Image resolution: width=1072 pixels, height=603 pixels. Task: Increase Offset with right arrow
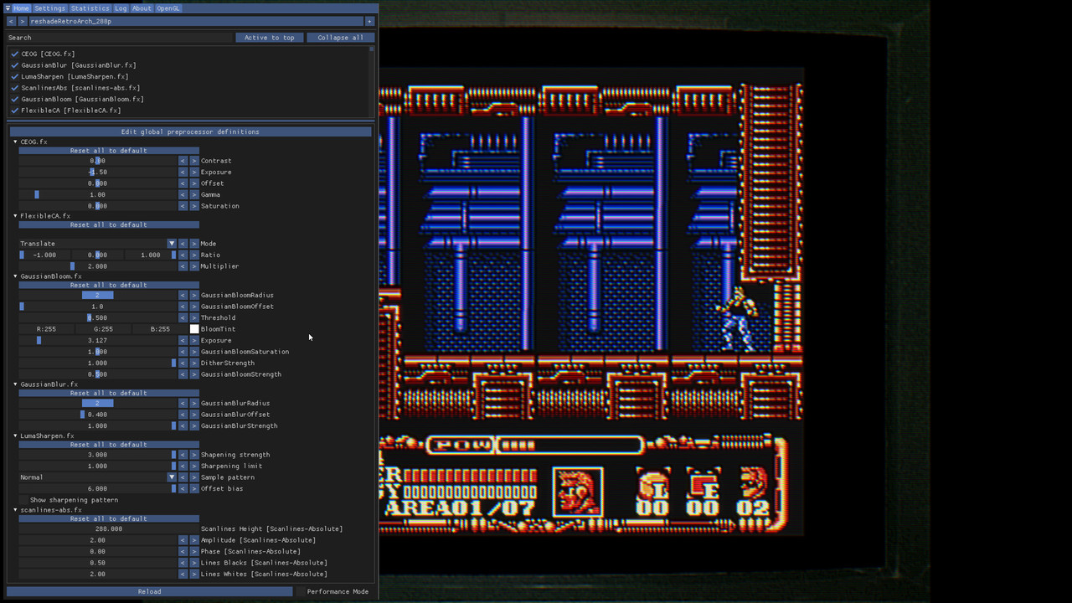click(194, 183)
